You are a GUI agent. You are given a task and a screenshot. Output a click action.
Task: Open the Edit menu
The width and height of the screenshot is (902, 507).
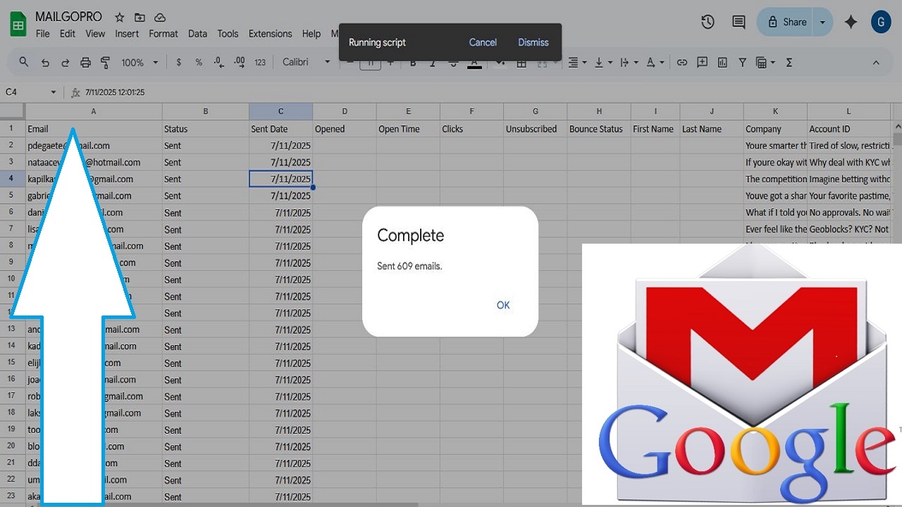[x=68, y=34]
